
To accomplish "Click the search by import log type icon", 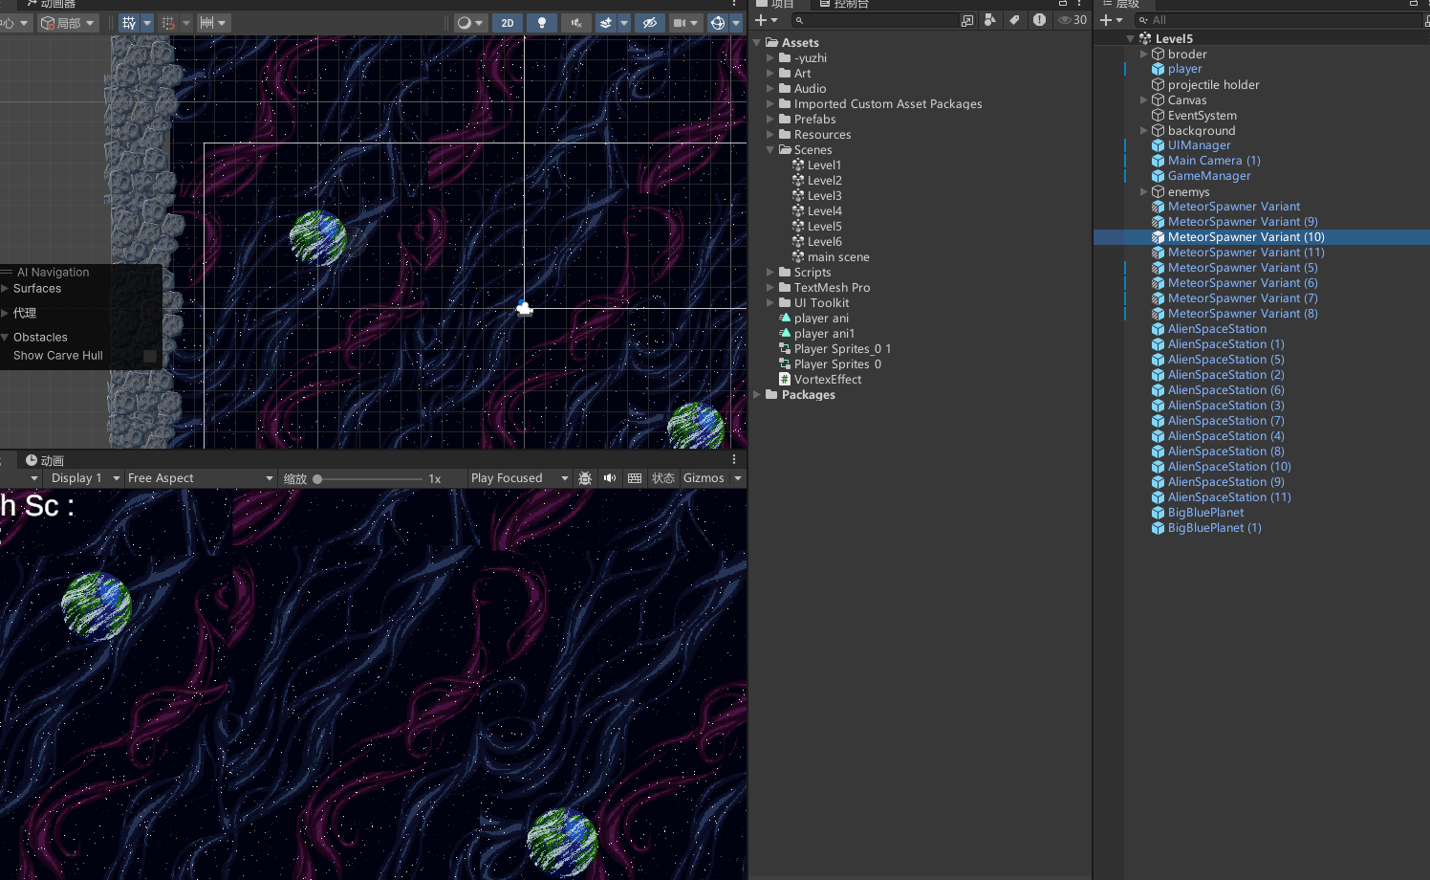I will coord(1039,20).
